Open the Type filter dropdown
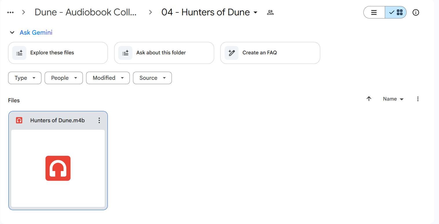439x224 pixels. coord(25,78)
